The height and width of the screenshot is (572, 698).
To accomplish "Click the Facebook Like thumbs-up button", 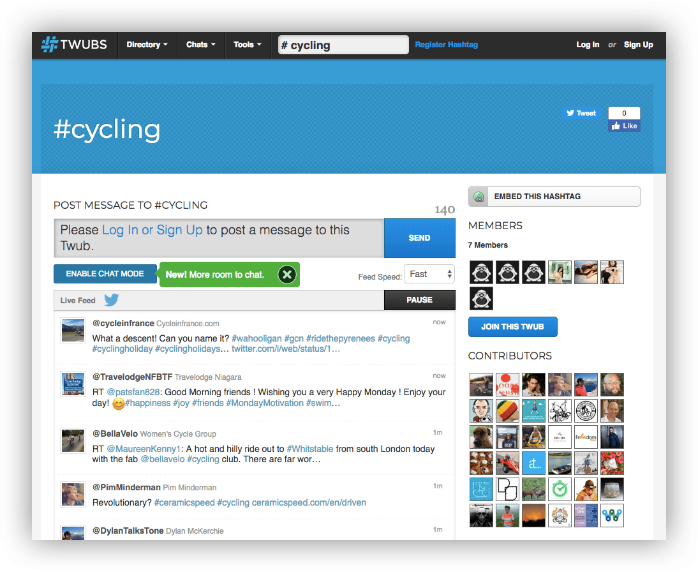I will tap(624, 126).
